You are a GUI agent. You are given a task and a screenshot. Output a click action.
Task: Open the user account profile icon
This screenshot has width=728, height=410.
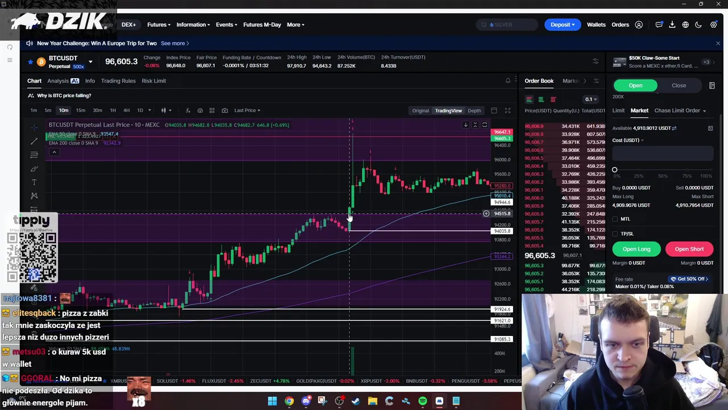[639, 24]
